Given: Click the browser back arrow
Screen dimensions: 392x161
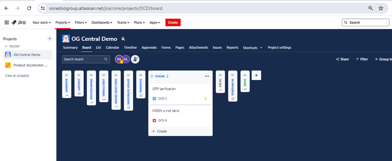Looking at the screenshot, I should pos(7,8).
